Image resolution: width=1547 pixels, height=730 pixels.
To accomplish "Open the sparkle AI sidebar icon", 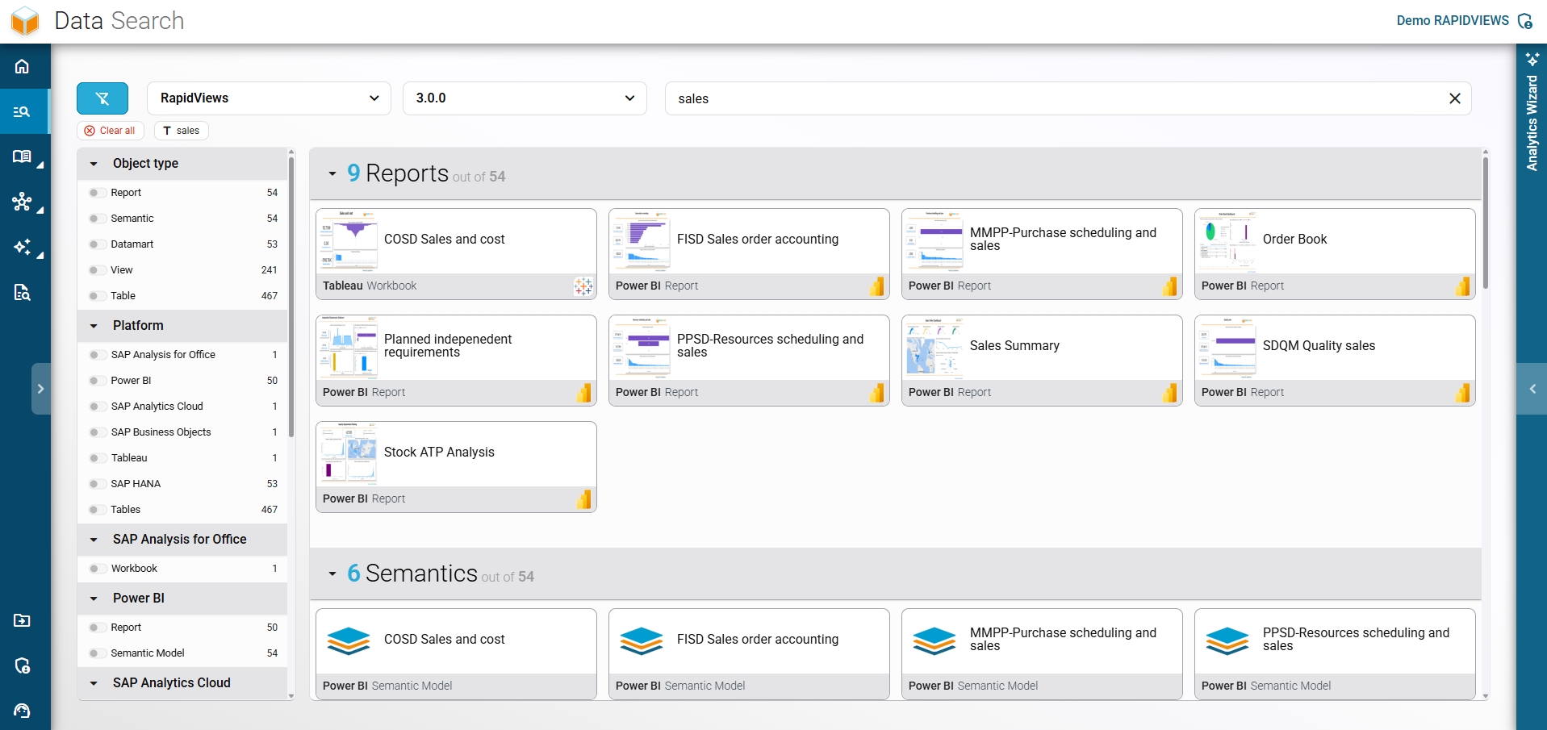I will pos(22,247).
